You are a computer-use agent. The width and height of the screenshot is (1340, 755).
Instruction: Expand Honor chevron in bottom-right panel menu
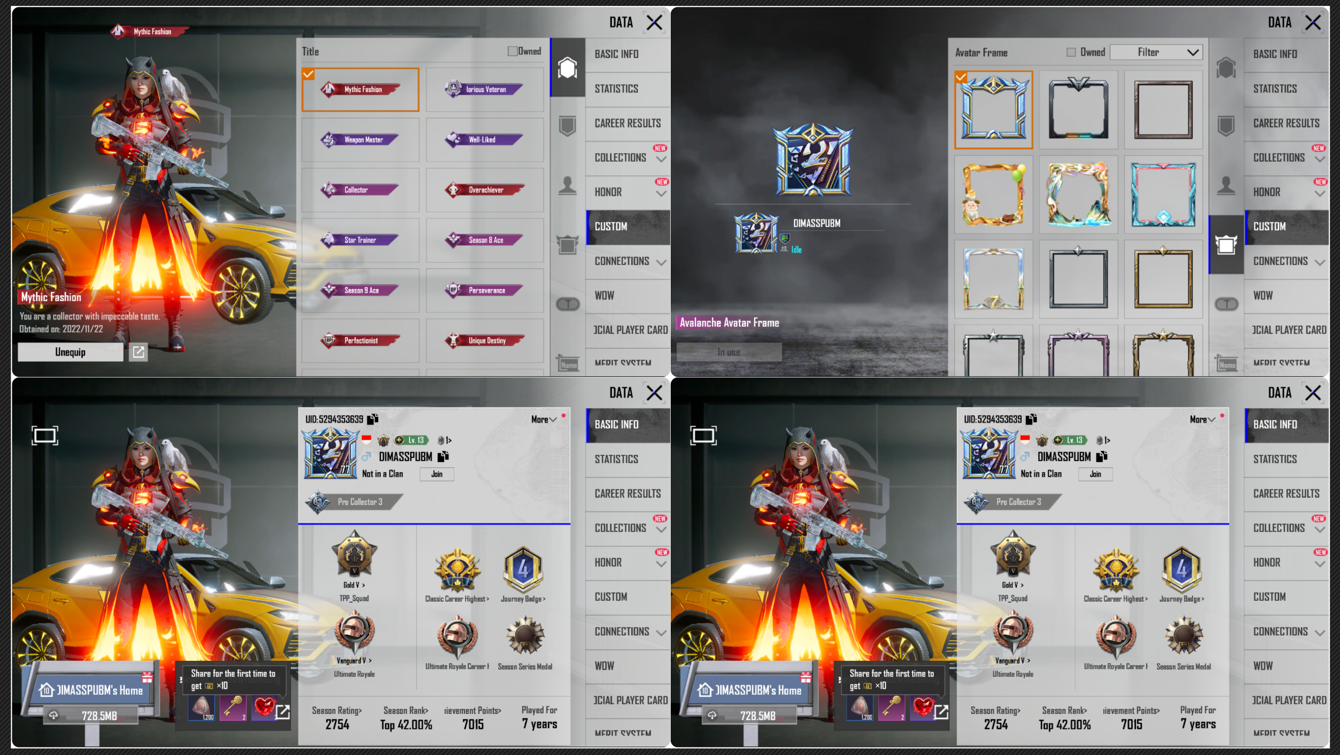1320,564
